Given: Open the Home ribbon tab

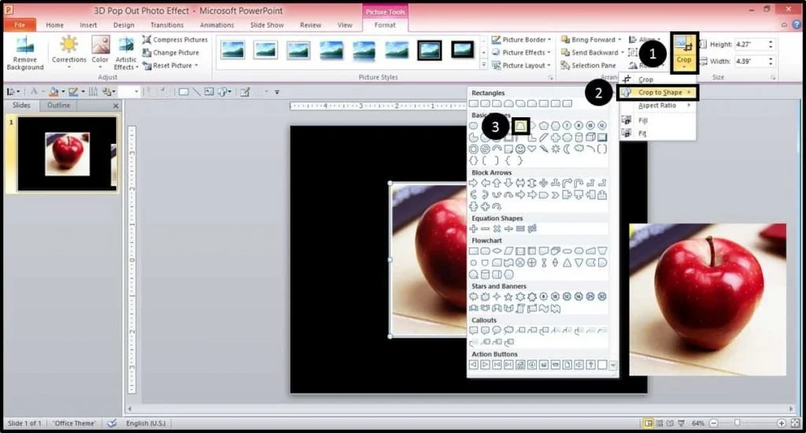Looking at the screenshot, I should point(54,24).
